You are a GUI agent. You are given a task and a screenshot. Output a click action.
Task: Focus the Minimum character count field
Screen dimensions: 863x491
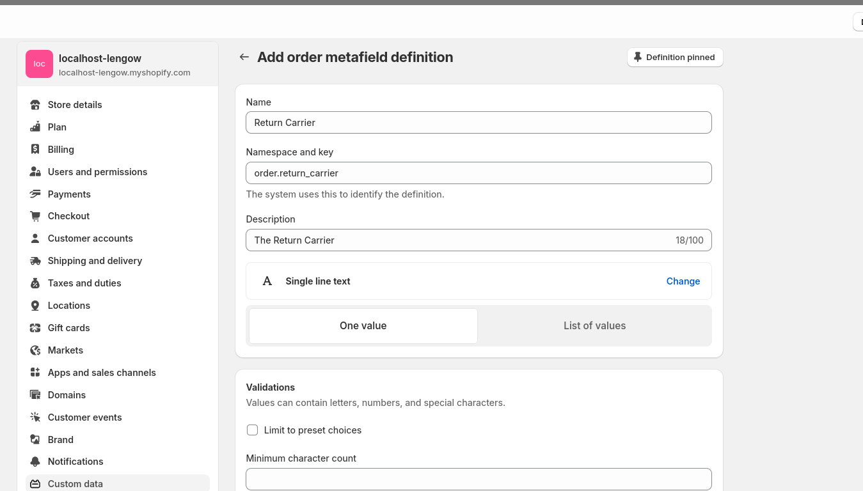[x=478, y=479]
